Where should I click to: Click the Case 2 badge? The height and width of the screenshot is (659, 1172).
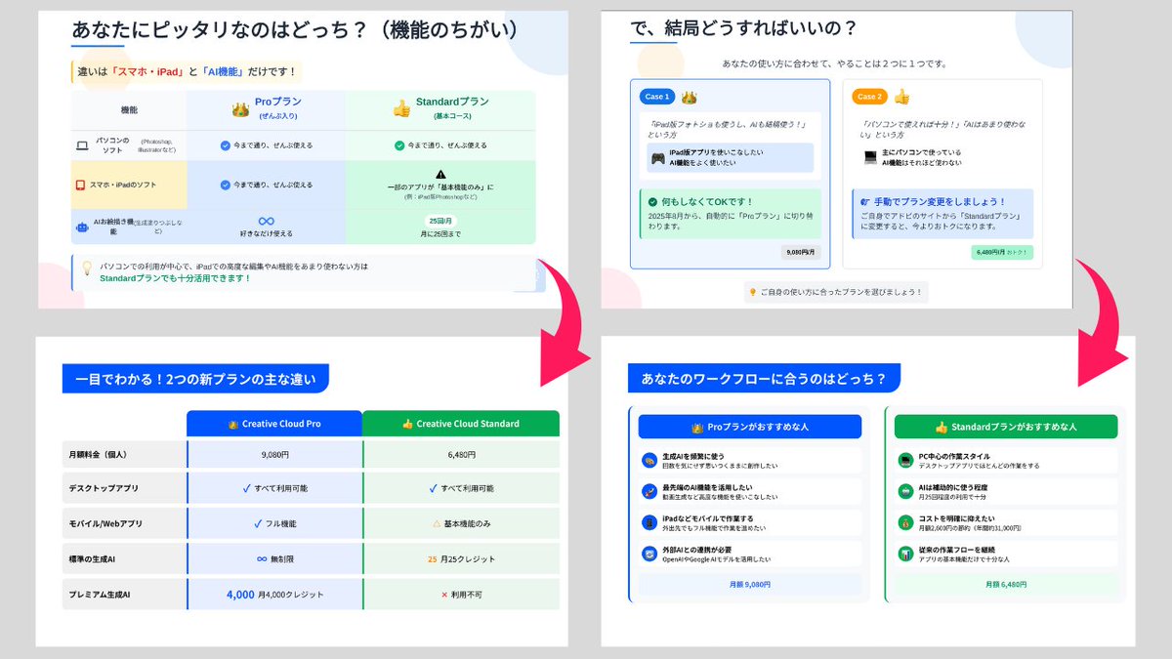pos(869,97)
